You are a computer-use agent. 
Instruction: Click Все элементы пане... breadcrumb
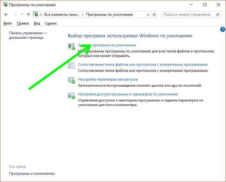coord(62,15)
